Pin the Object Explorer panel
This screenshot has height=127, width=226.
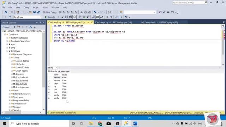40,23
